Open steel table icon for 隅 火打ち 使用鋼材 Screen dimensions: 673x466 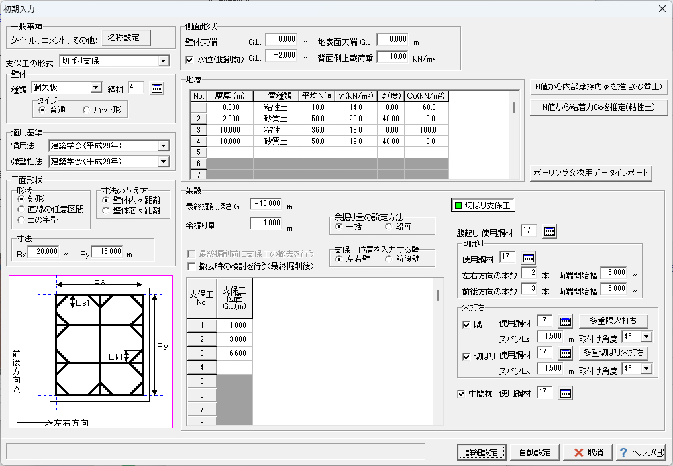[x=566, y=321]
